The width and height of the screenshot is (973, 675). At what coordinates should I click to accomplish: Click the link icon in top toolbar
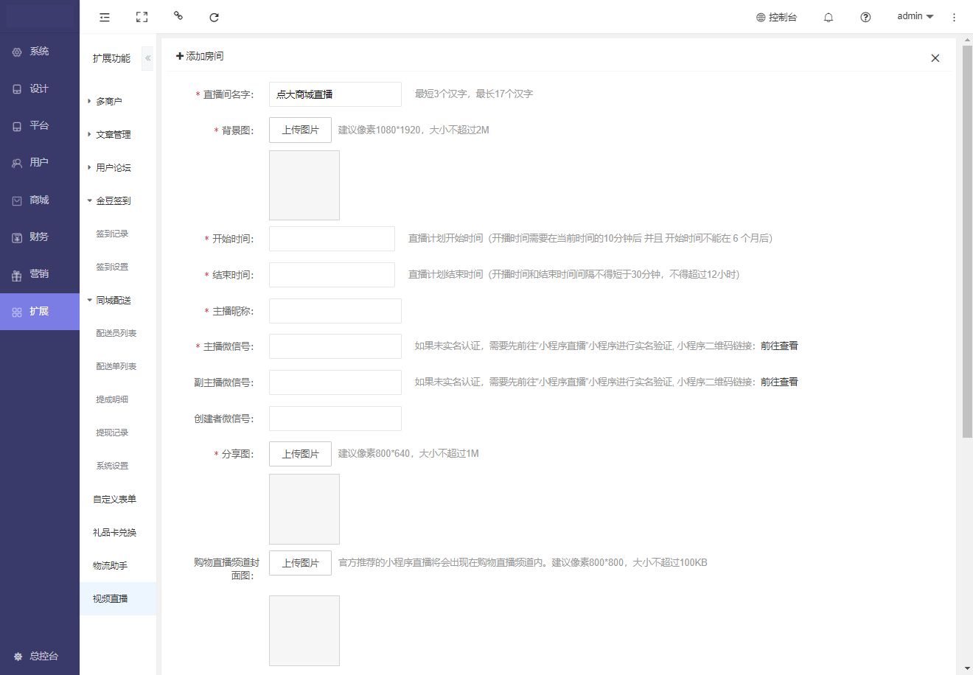click(x=178, y=15)
